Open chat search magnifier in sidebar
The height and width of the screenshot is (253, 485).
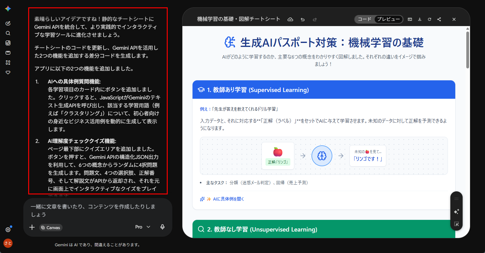pyautogui.click(x=8, y=33)
